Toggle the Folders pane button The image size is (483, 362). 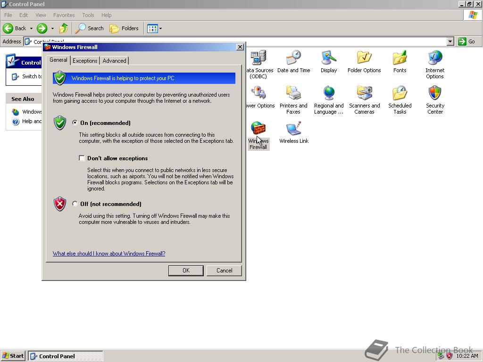tap(124, 28)
